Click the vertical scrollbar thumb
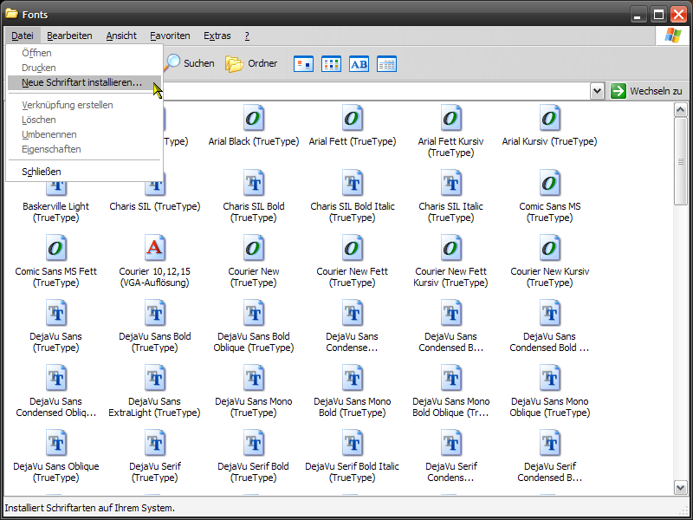The image size is (693, 520). point(680,161)
